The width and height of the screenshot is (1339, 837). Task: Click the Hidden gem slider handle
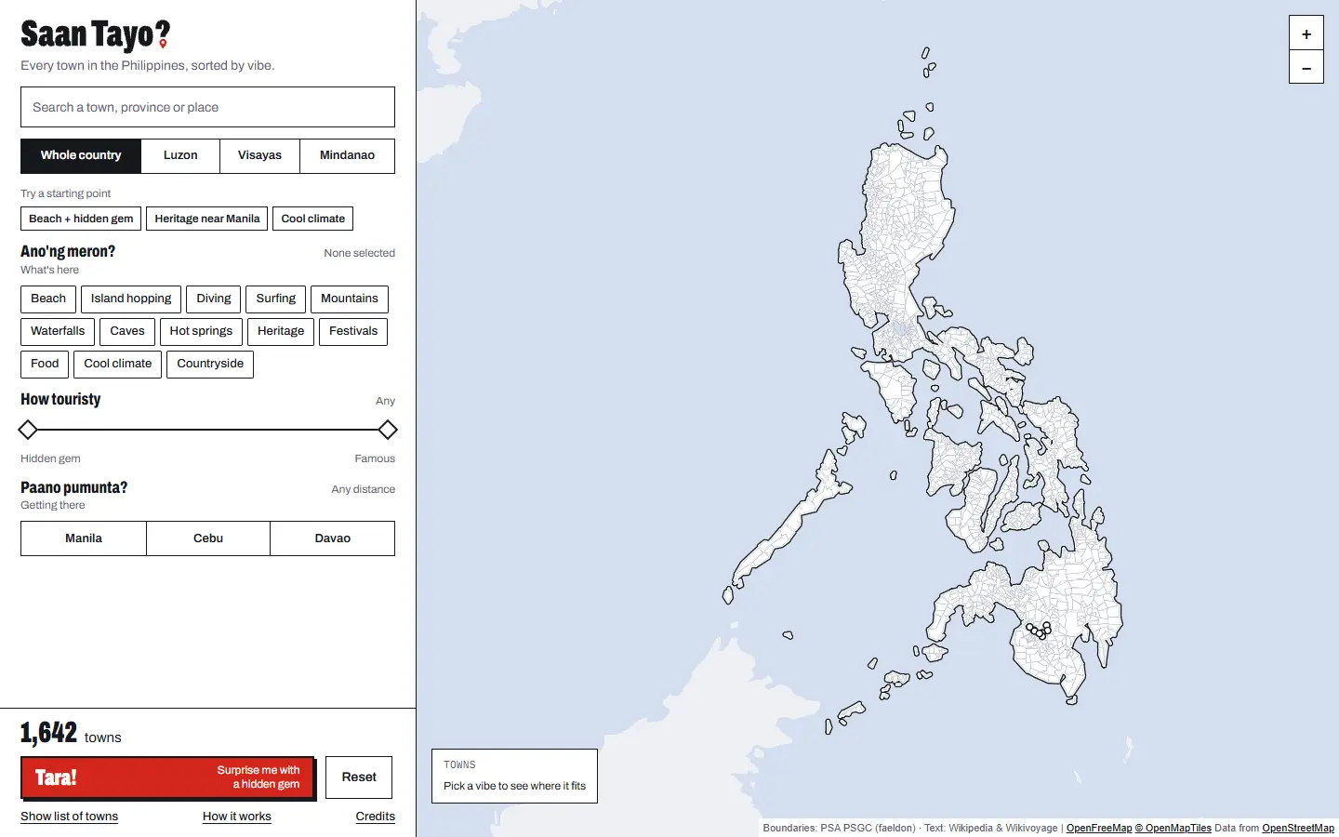point(28,430)
